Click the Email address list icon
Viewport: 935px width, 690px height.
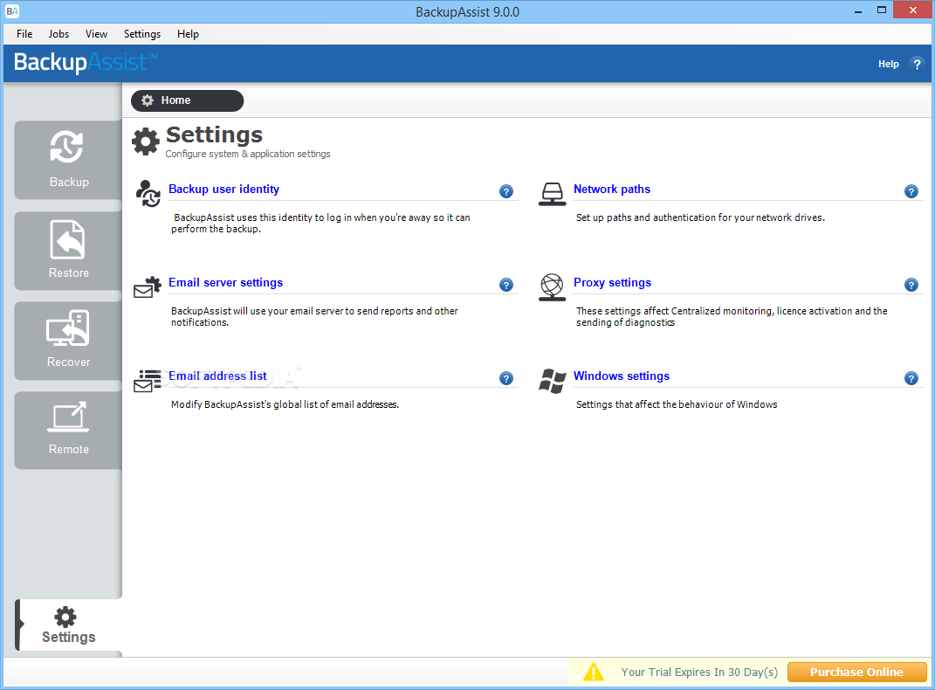click(148, 381)
